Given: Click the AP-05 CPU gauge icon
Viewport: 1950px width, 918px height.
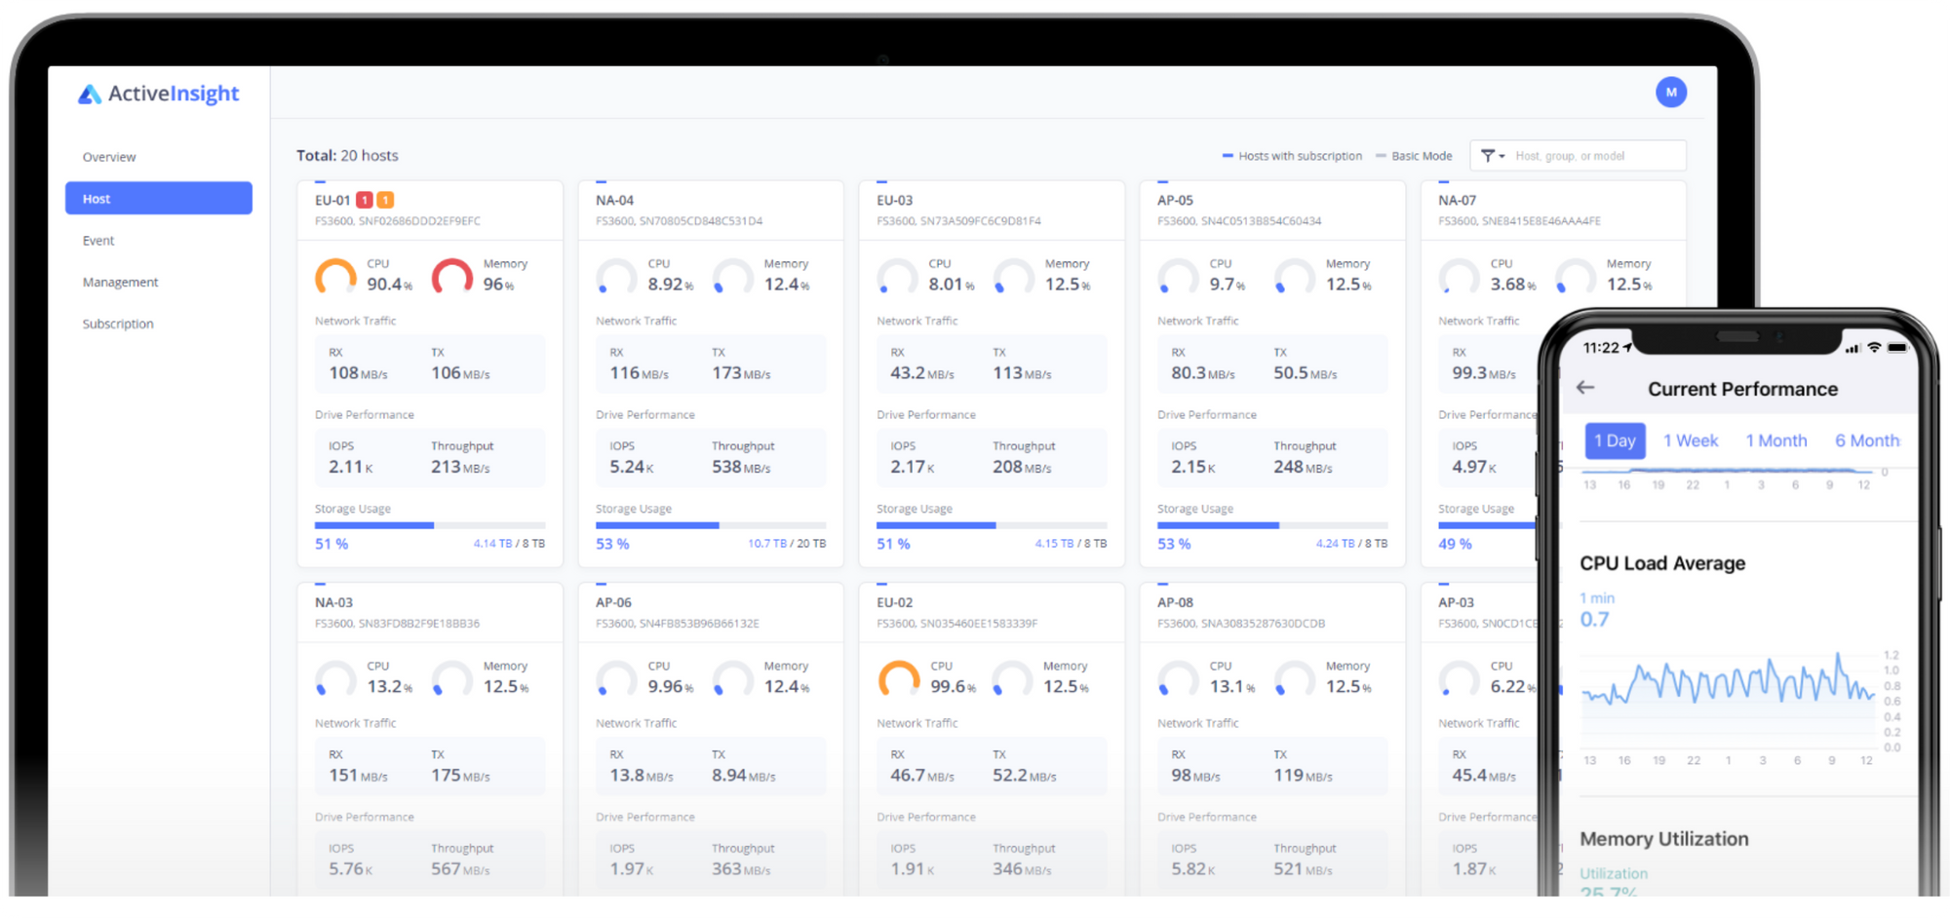Looking at the screenshot, I should click(1178, 277).
